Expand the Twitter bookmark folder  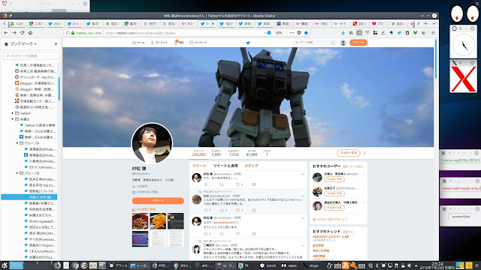pos(13,113)
